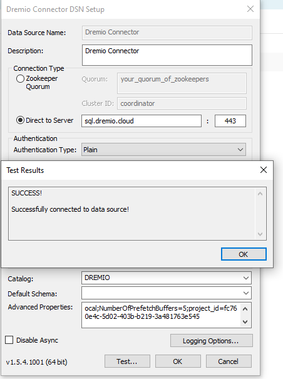The width and height of the screenshot is (283, 379).
Task: Enable the Disable Async checkbox
Action: [x=9, y=340]
